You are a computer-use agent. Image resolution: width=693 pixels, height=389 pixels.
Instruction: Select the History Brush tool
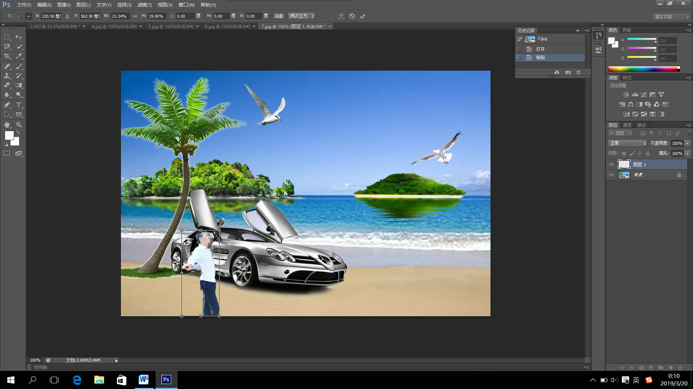pos(19,76)
